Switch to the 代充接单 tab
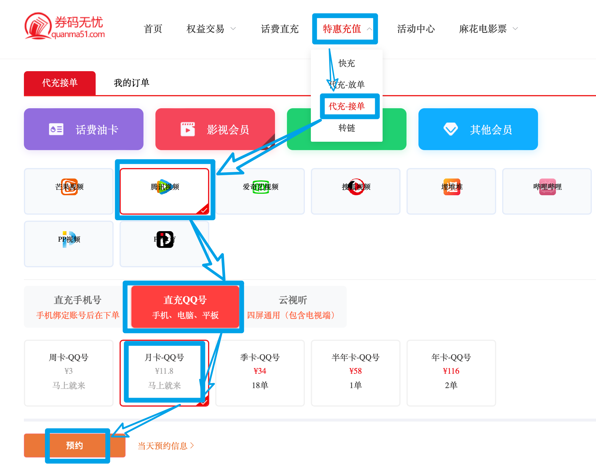Screen dimensions: 596x473 60,83
